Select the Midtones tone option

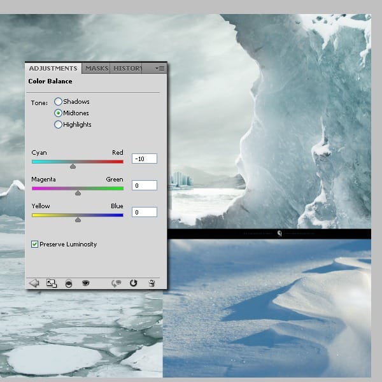59,113
